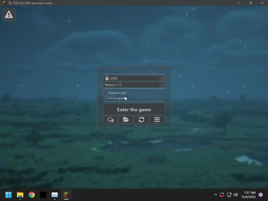Open the network display tray icon
268x201 pixels.
pos(229,195)
